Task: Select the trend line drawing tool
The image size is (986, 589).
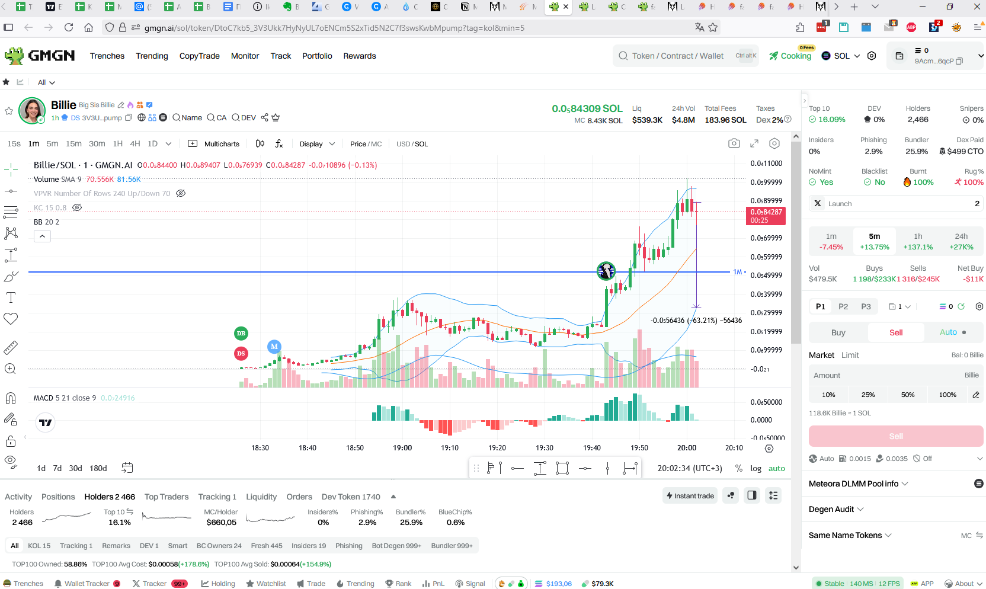Action: click(x=11, y=191)
